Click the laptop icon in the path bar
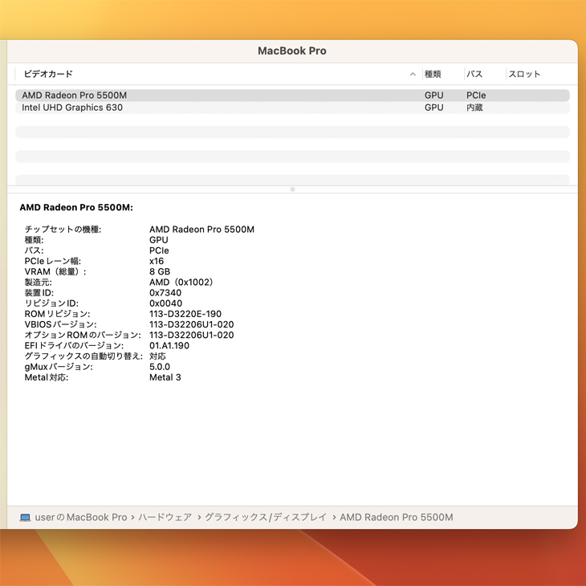Image resolution: width=586 pixels, height=586 pixels. (25, 518)
